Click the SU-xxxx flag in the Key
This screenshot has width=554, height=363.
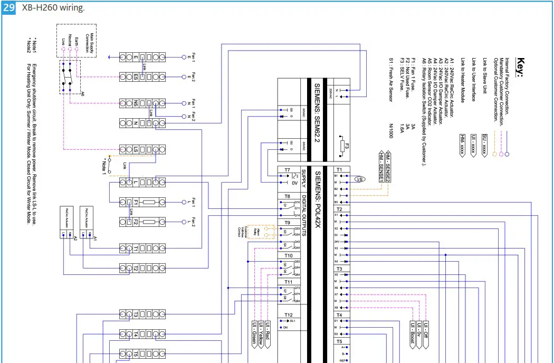click(484, 145)
